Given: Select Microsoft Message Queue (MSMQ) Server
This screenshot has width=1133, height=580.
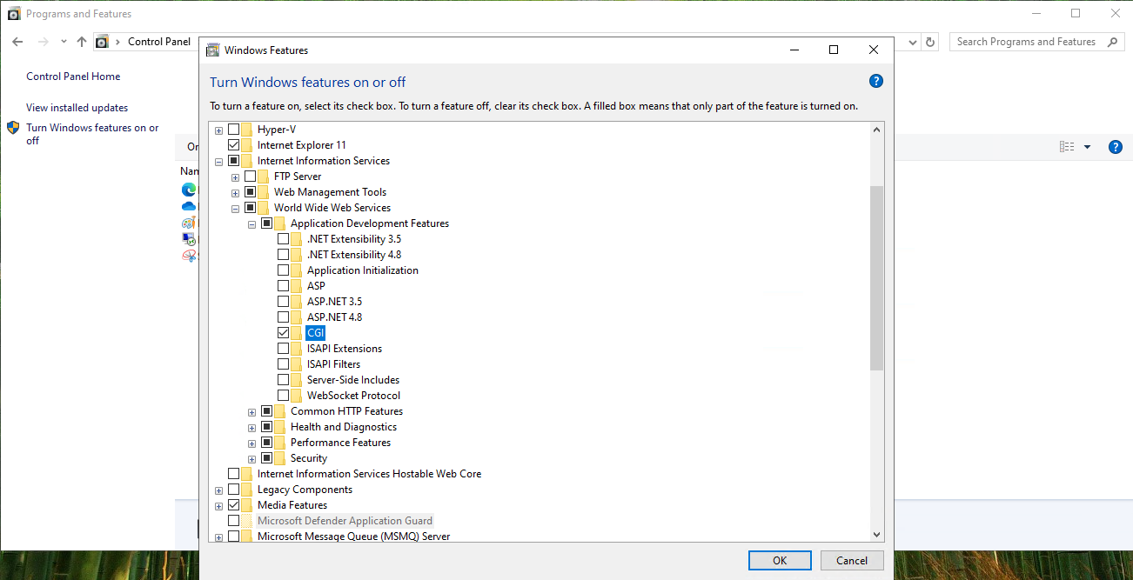Looking at the screenshot, I should 353,537.
